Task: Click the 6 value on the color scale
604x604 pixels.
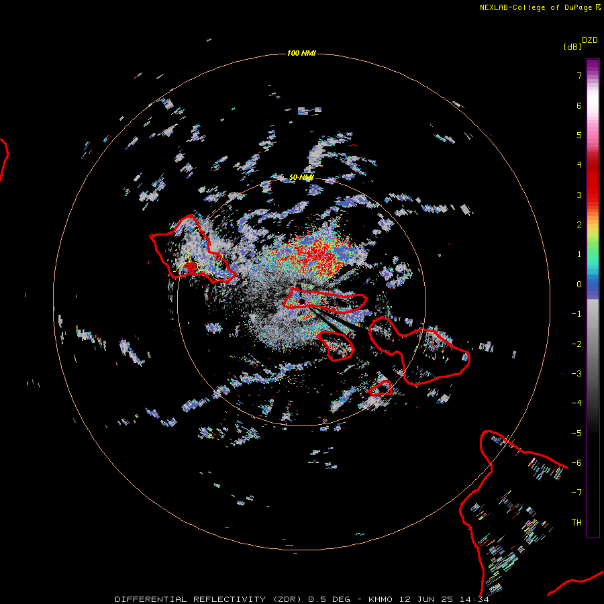Action: tap(579, 105)
